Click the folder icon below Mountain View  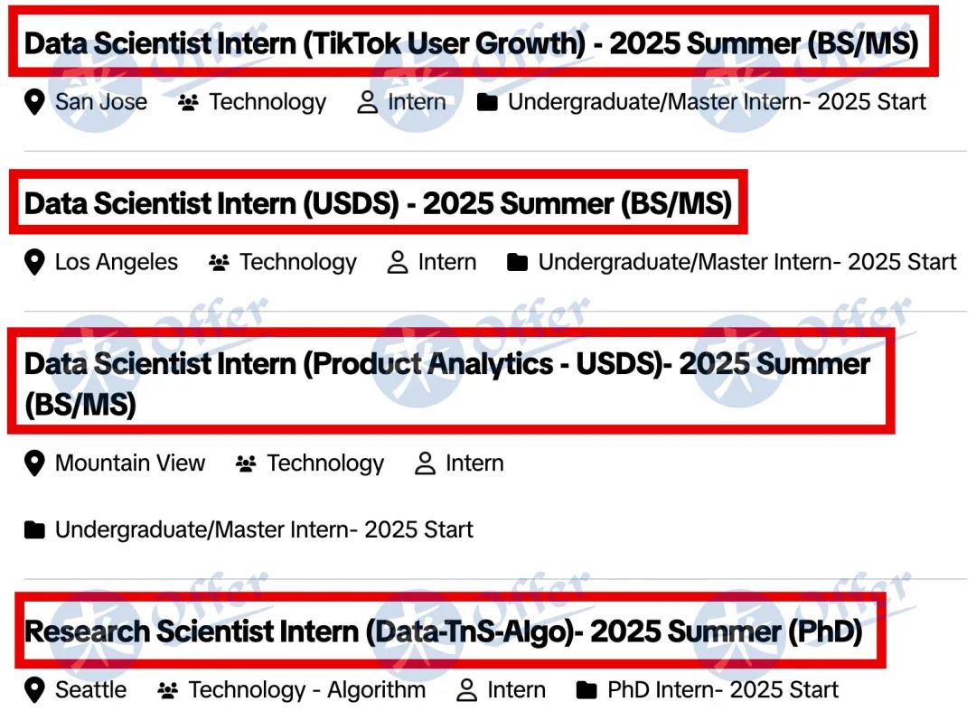(34, 530)
